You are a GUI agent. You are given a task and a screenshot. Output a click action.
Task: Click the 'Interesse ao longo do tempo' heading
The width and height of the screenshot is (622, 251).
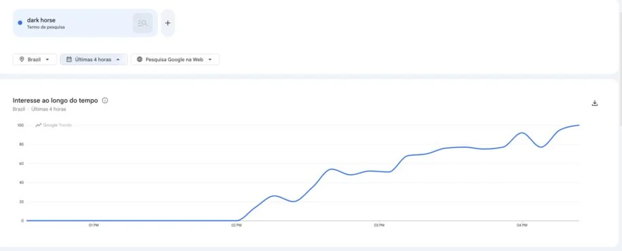click(x=55, y=100)
